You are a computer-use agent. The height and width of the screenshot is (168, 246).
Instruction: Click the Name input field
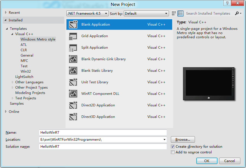(x=103, y=132)
